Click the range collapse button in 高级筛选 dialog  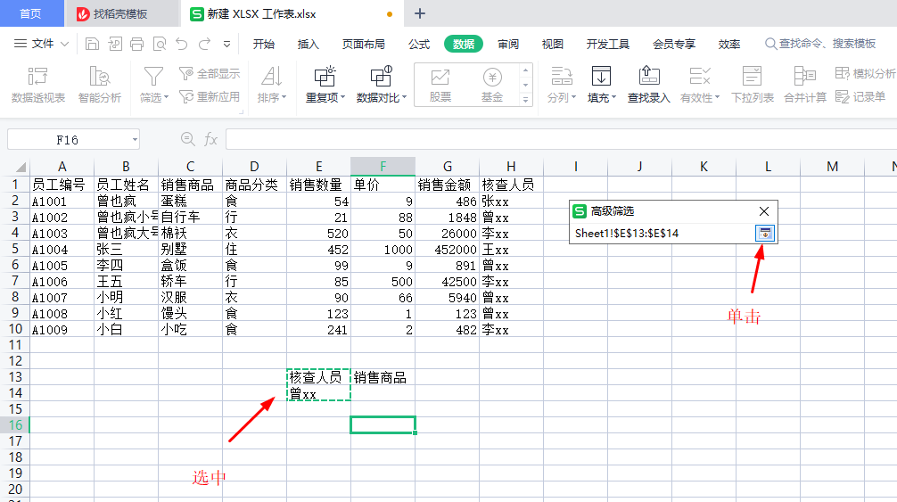(765, 234)
